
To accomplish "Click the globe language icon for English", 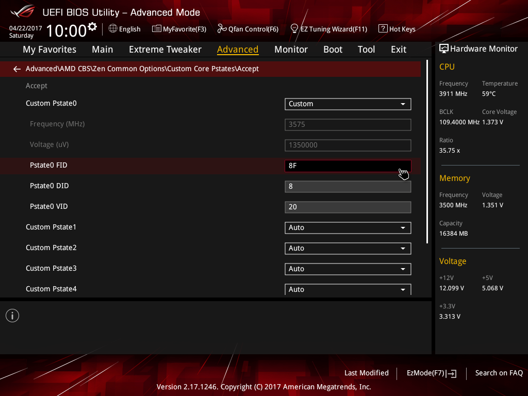I will (113, 29).
